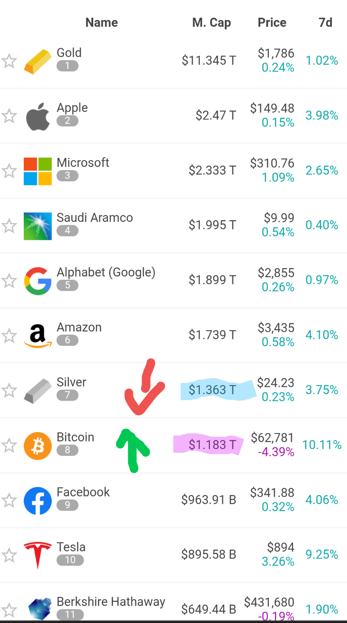
Task: Toggle the favorite star for Silver
Action: 9,390
